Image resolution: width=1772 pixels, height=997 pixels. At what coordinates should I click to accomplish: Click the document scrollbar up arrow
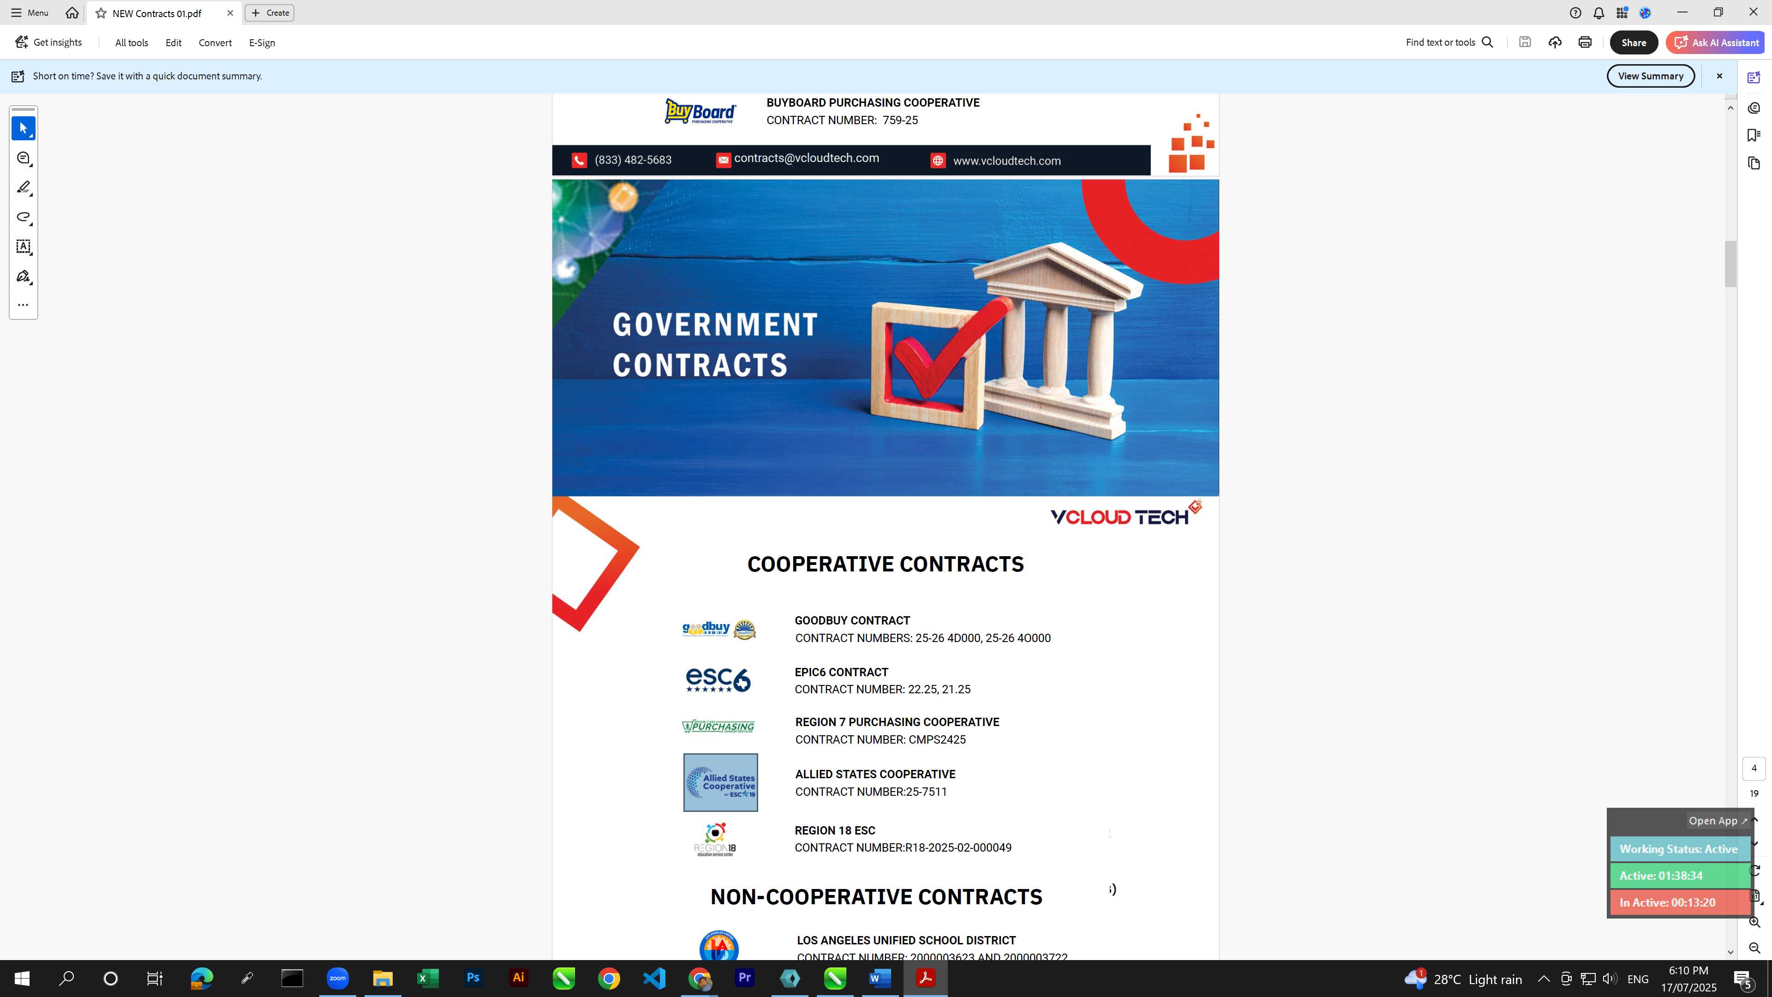pyautogui.click(x=1731, y=108)
